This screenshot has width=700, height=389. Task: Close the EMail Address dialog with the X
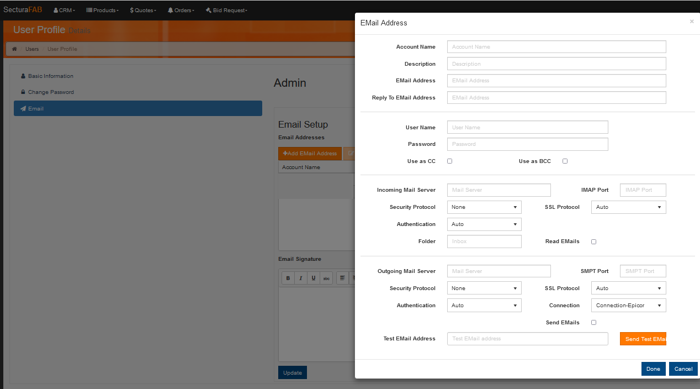pos(691,22)
